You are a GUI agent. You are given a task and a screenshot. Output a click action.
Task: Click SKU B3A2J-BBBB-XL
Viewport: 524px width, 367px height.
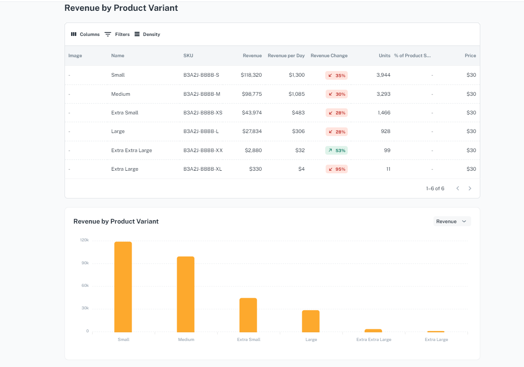[x=203, y=169]
